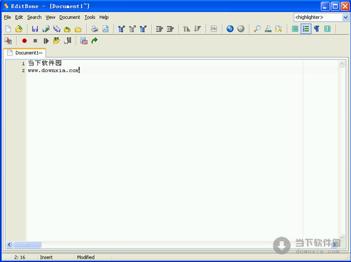Click line number 1 in gutter
351x262 pixels.
point(23,64)
